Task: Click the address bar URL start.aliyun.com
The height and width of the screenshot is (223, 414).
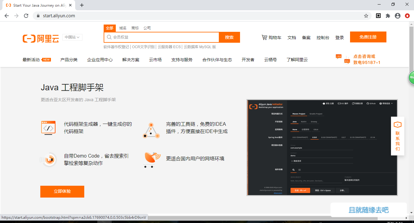Action: pos(59,16)
